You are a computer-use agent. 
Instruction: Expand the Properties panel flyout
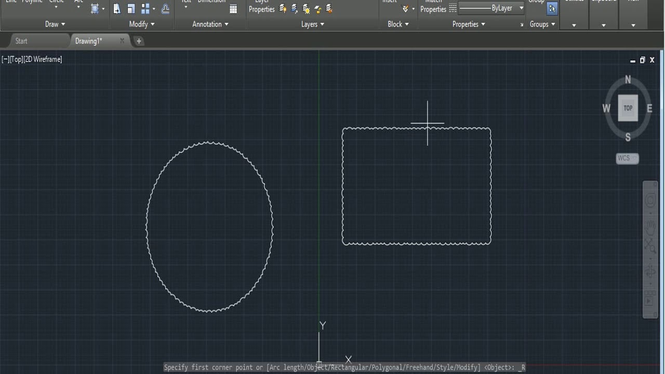point(469,24)
